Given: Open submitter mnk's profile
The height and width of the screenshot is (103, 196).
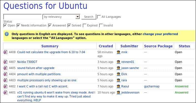Looking at the screenshot, I should pos(124,52).
